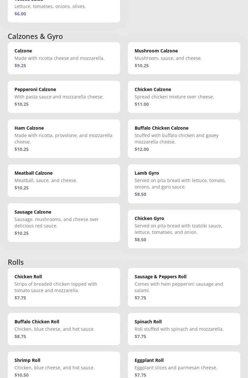This screenshot has width=248, height=378.
Task: Open the Lamb Gyro menu item
Action: (184, 184)
